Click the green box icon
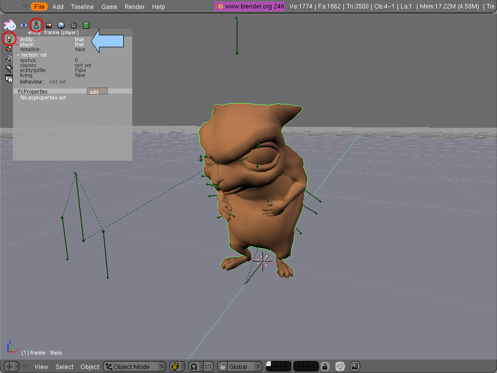 click(x=86, y=25)
